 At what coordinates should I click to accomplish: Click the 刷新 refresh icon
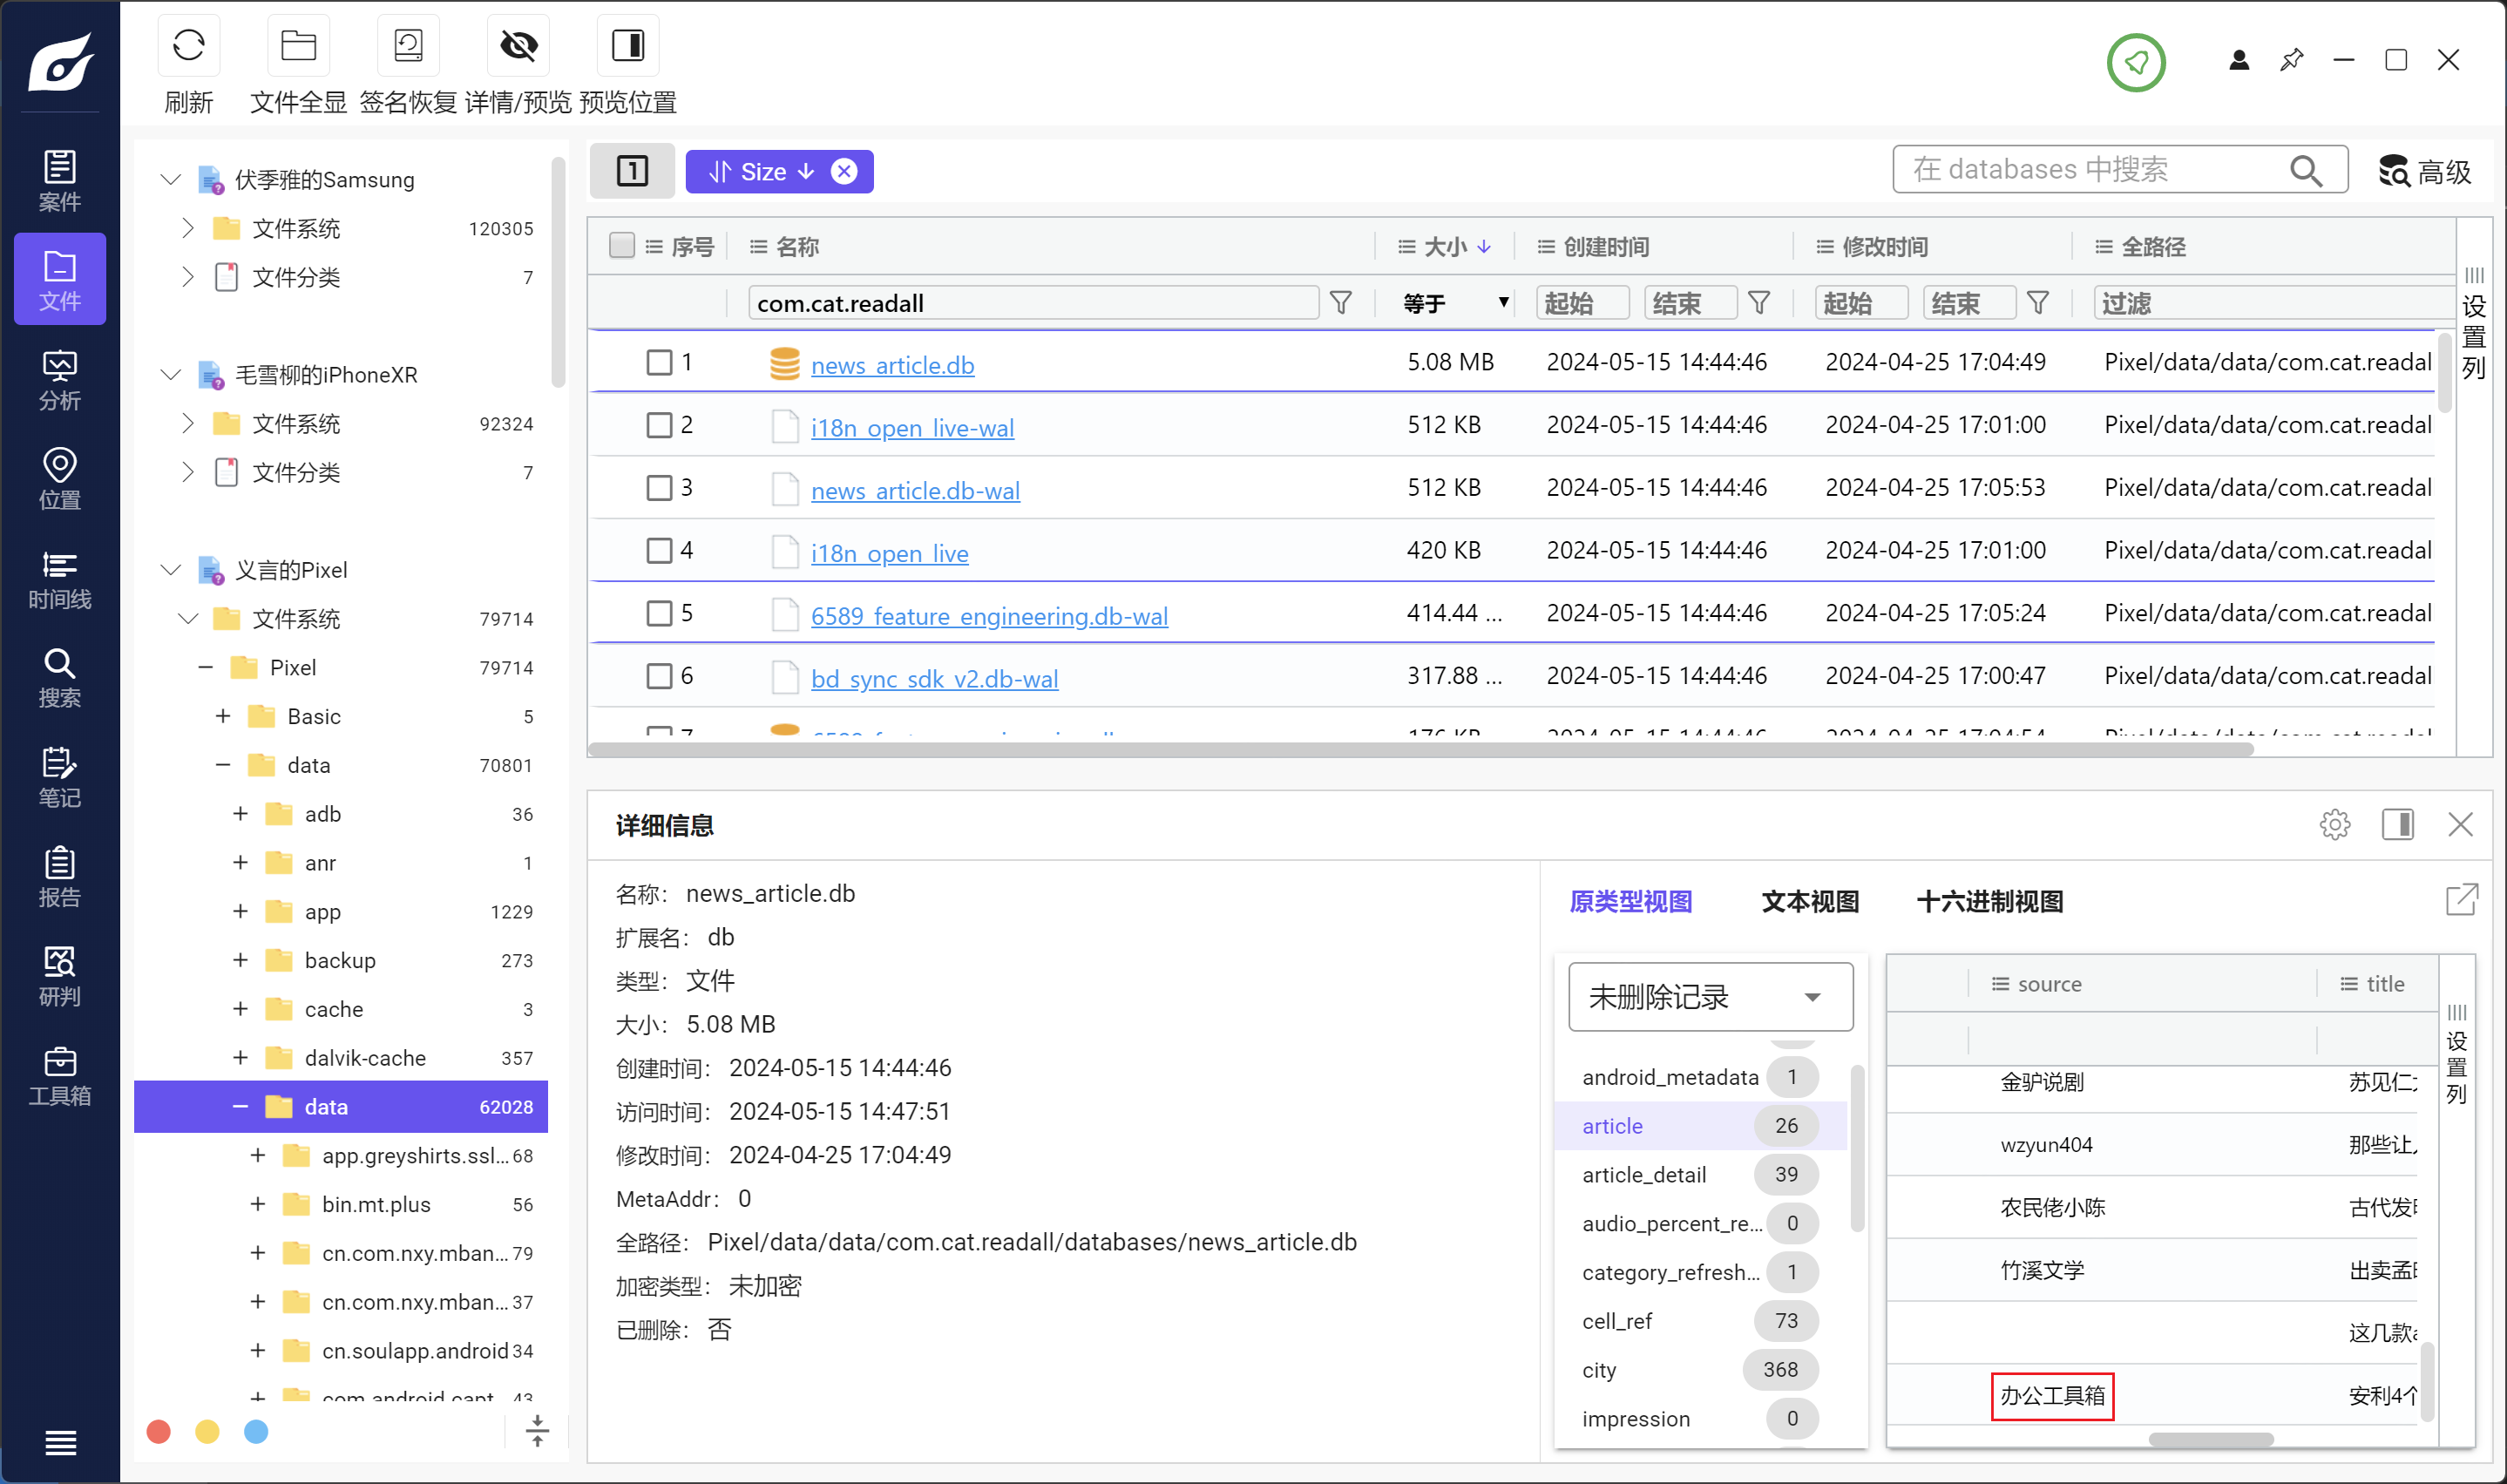[188, 45]
